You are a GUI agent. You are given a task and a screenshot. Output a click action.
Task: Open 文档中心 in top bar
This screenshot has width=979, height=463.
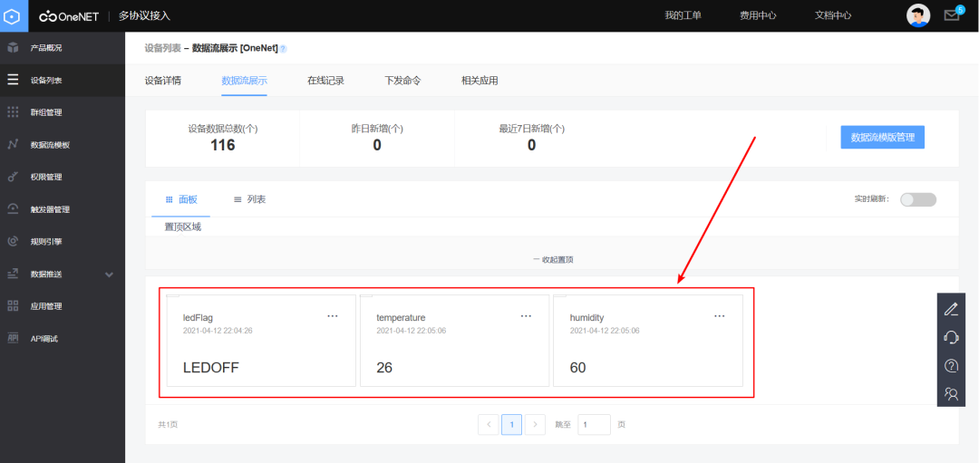833,15
